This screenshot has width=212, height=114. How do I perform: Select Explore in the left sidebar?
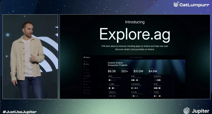(87, 64)
